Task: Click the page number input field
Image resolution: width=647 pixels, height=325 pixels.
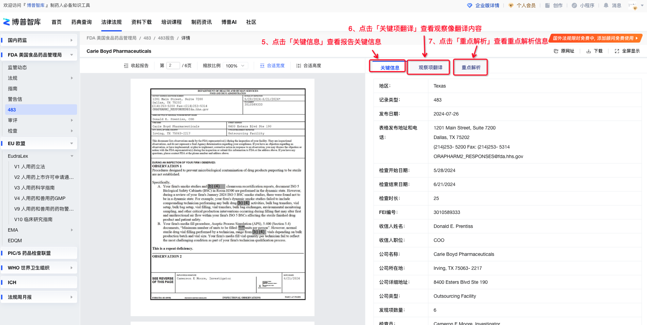Action: 173,65
